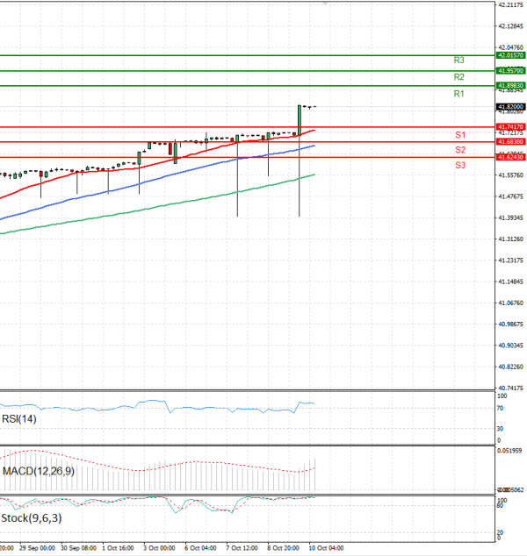
Task: Select the 42.01570 green price tag
Action: coord(510,55)
